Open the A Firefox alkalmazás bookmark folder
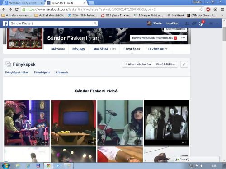226x169 pixels. [17, 15]
